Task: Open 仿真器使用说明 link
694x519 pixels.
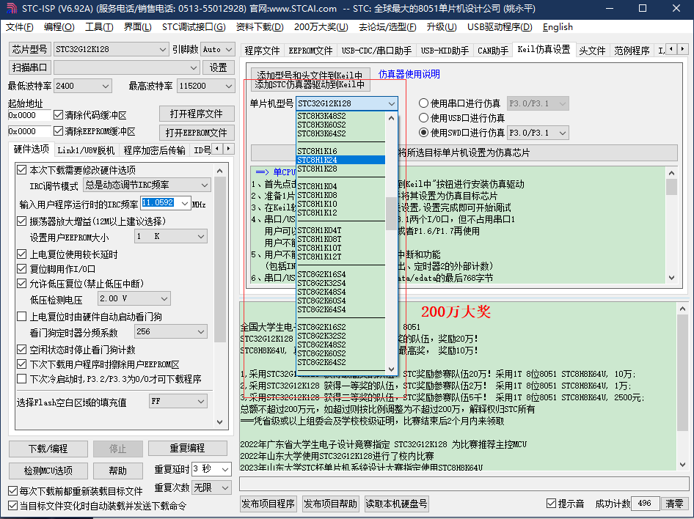Action: pos(409,74)
